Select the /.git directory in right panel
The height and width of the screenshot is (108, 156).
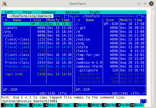click(x=81, y=28)
